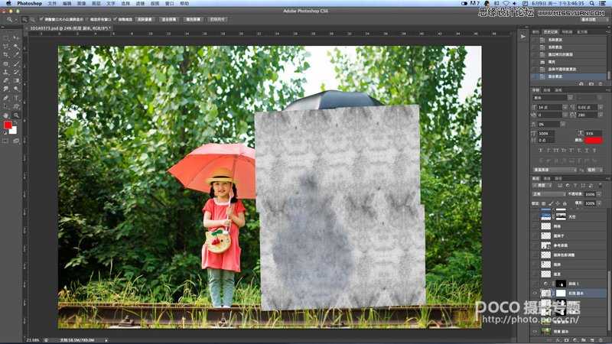Select the Eraser tool
The image size is (612, 344).
tap(6, 81)
